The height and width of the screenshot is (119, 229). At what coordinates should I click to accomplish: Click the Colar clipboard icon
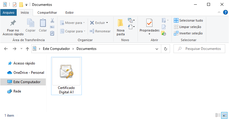click(43, 23)
